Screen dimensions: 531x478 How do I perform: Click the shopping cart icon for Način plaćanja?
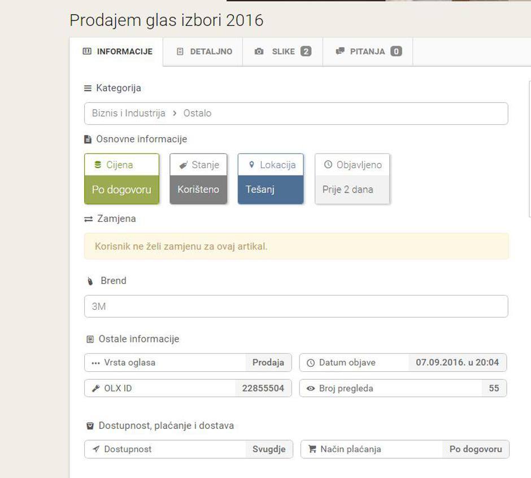(312, 449)
